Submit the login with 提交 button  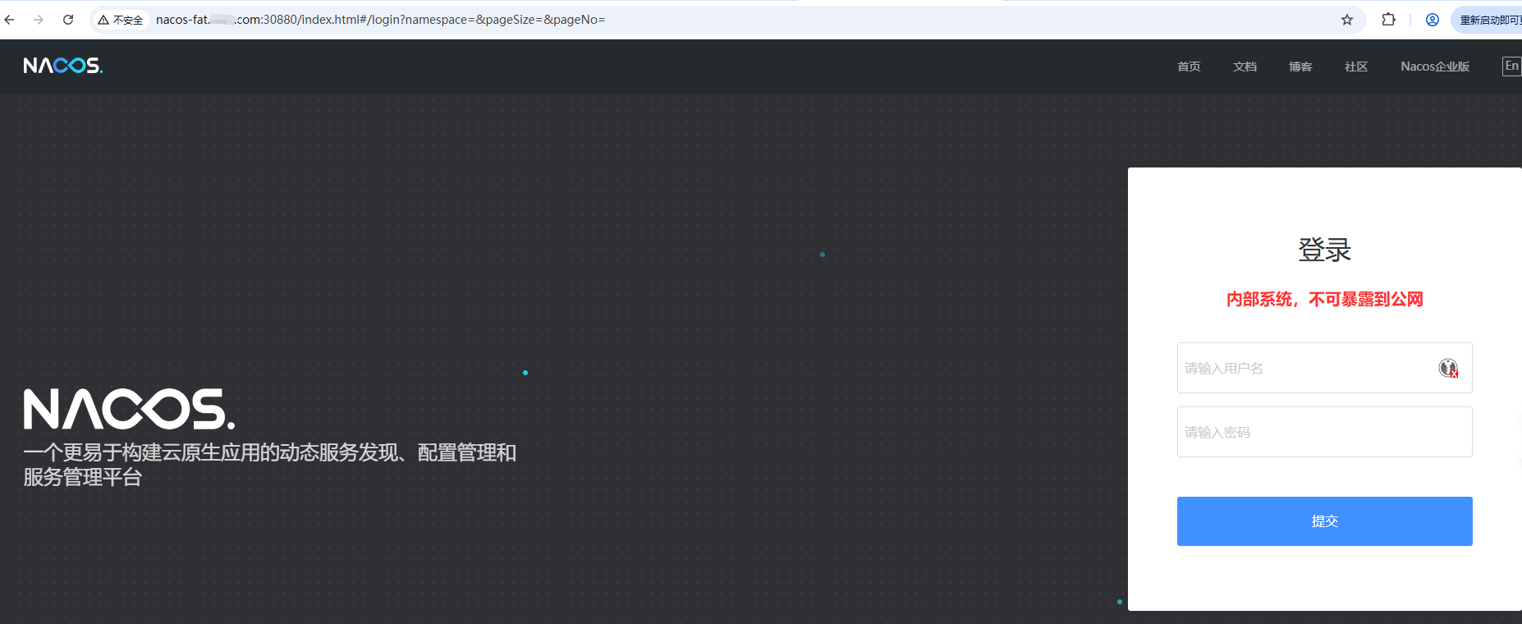(1324, 521)
